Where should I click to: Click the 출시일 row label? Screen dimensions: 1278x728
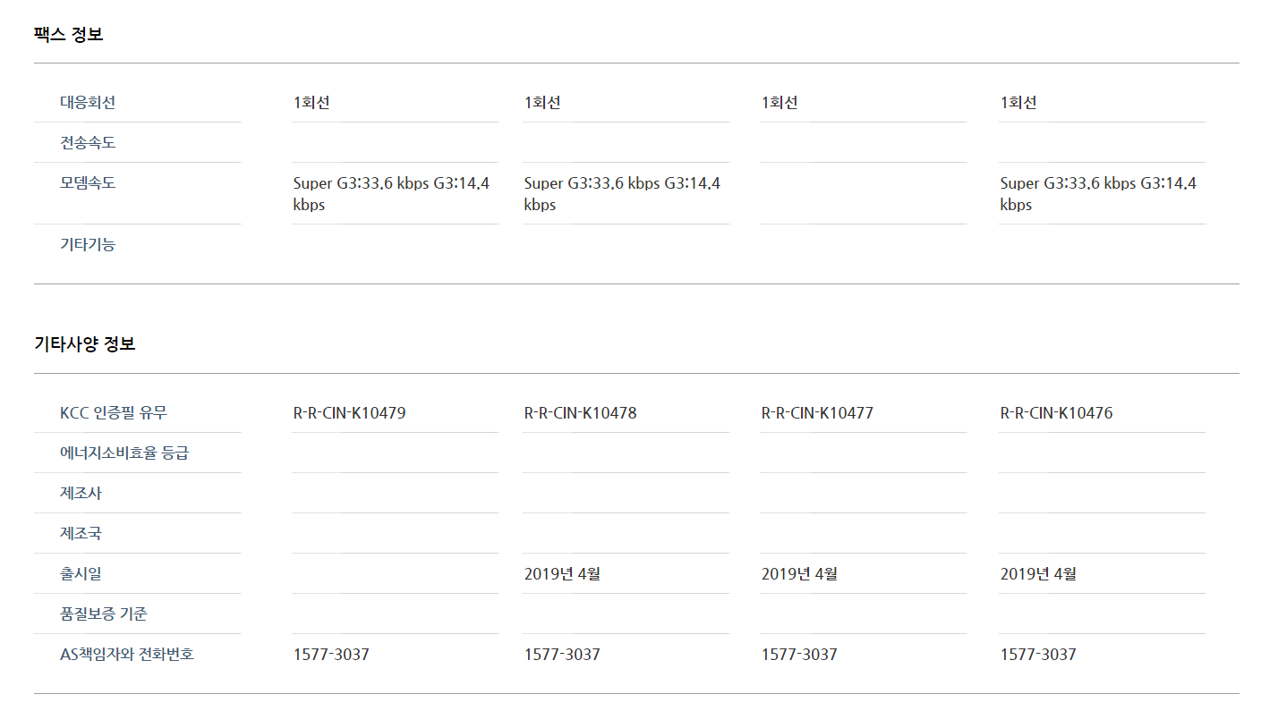click(81, 573)
